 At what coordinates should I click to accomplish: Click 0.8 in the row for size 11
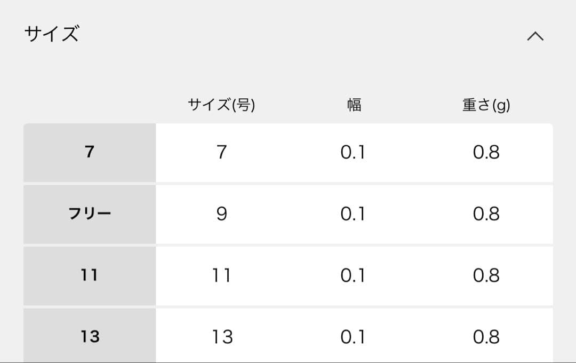click(x=485, y=275)
